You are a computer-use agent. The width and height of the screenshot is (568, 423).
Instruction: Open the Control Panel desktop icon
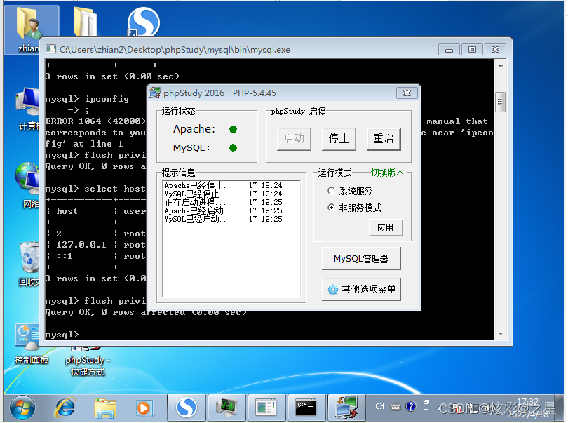[x=31, y=344]
